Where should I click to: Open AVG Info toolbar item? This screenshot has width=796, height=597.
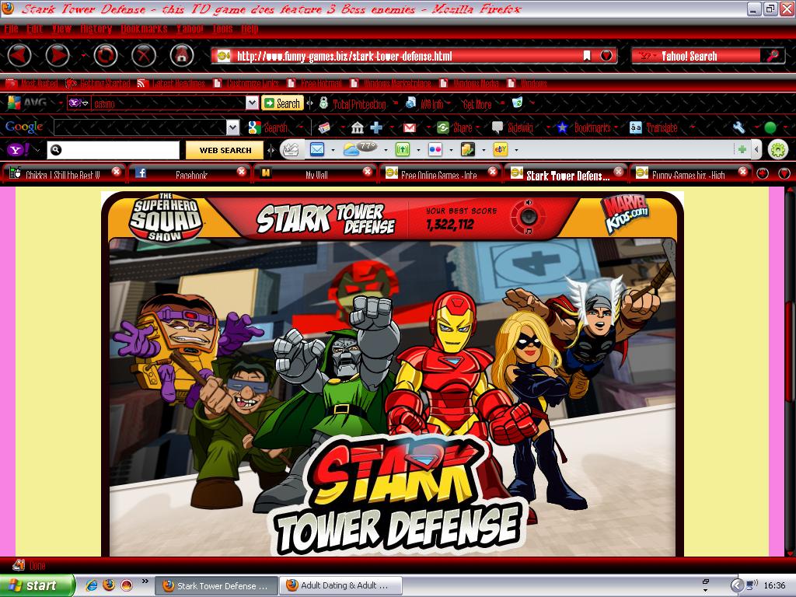424,104
